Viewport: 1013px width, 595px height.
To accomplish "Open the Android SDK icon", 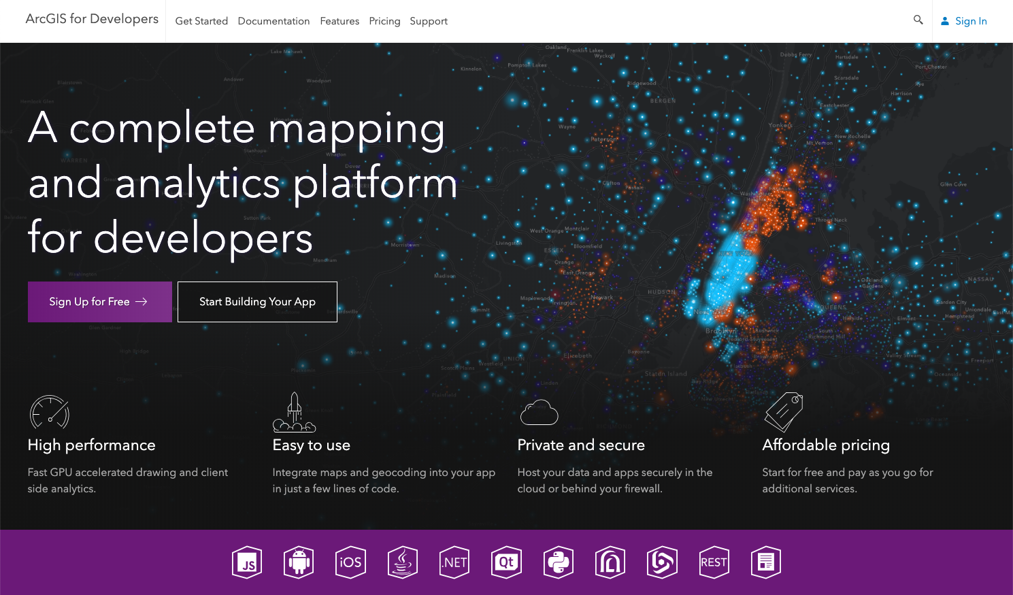I will (x=299, y=562).
